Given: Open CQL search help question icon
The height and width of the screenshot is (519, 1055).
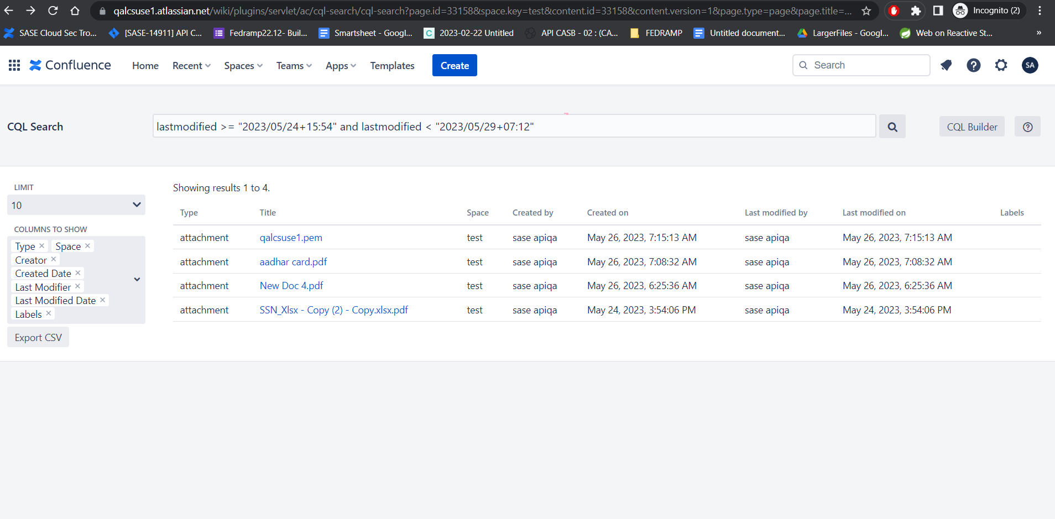Looking at the screenshot, I should tap(1028, 126).
